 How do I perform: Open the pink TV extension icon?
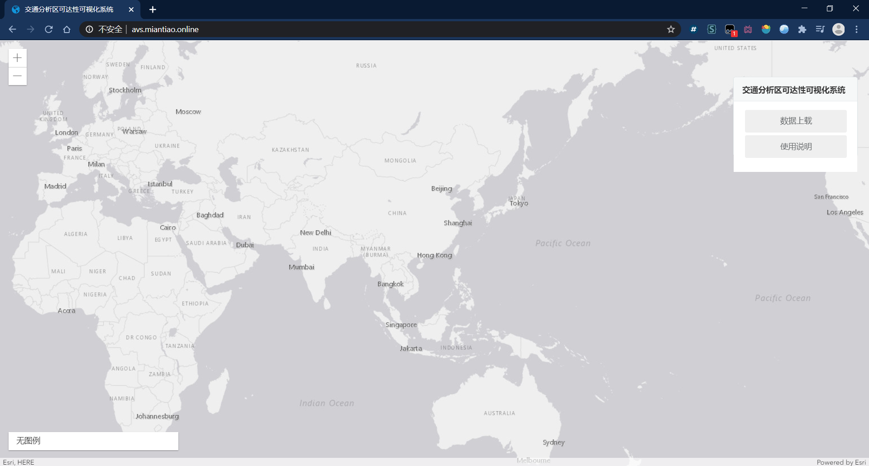tap(748, 29)
